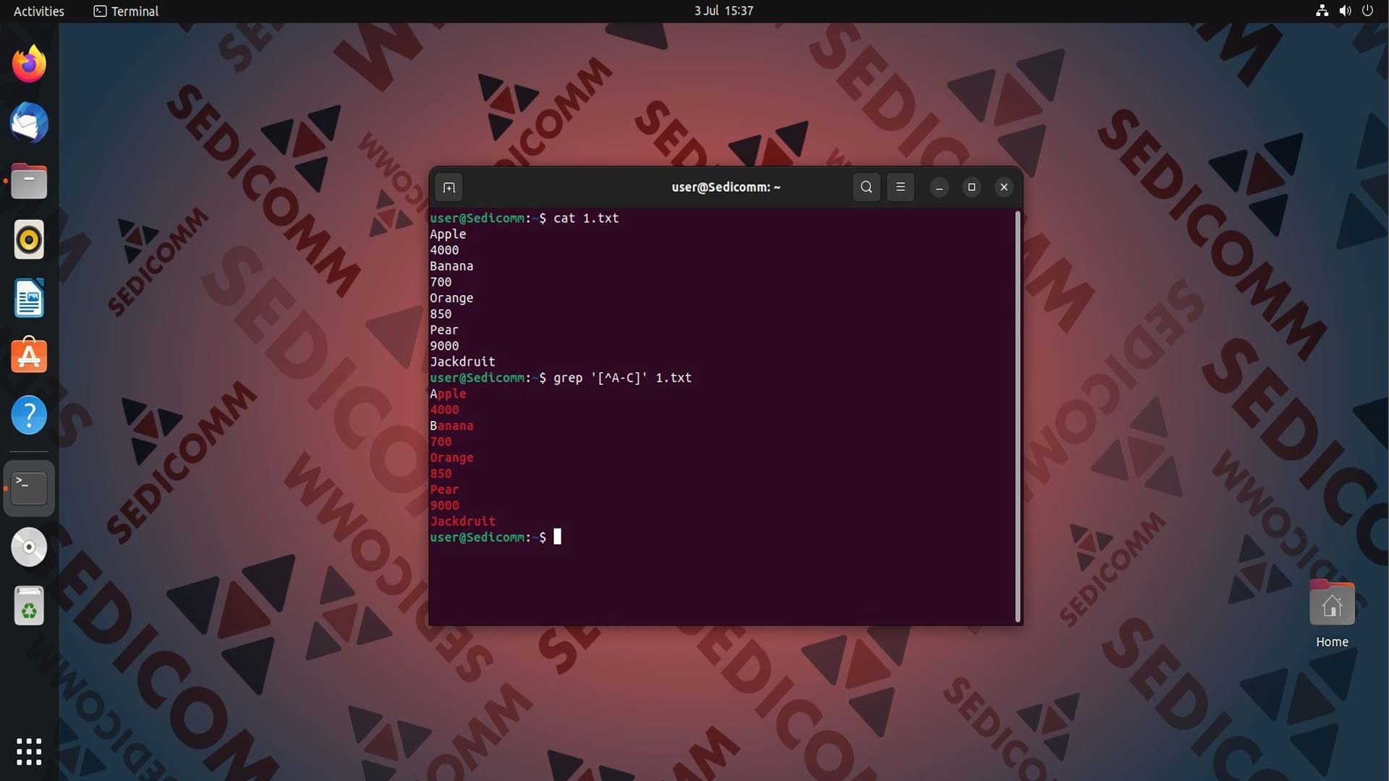1389x781 pixels.
Task: Click the terminal vertical scrollbar
Action: click(x=1018, y=417)
